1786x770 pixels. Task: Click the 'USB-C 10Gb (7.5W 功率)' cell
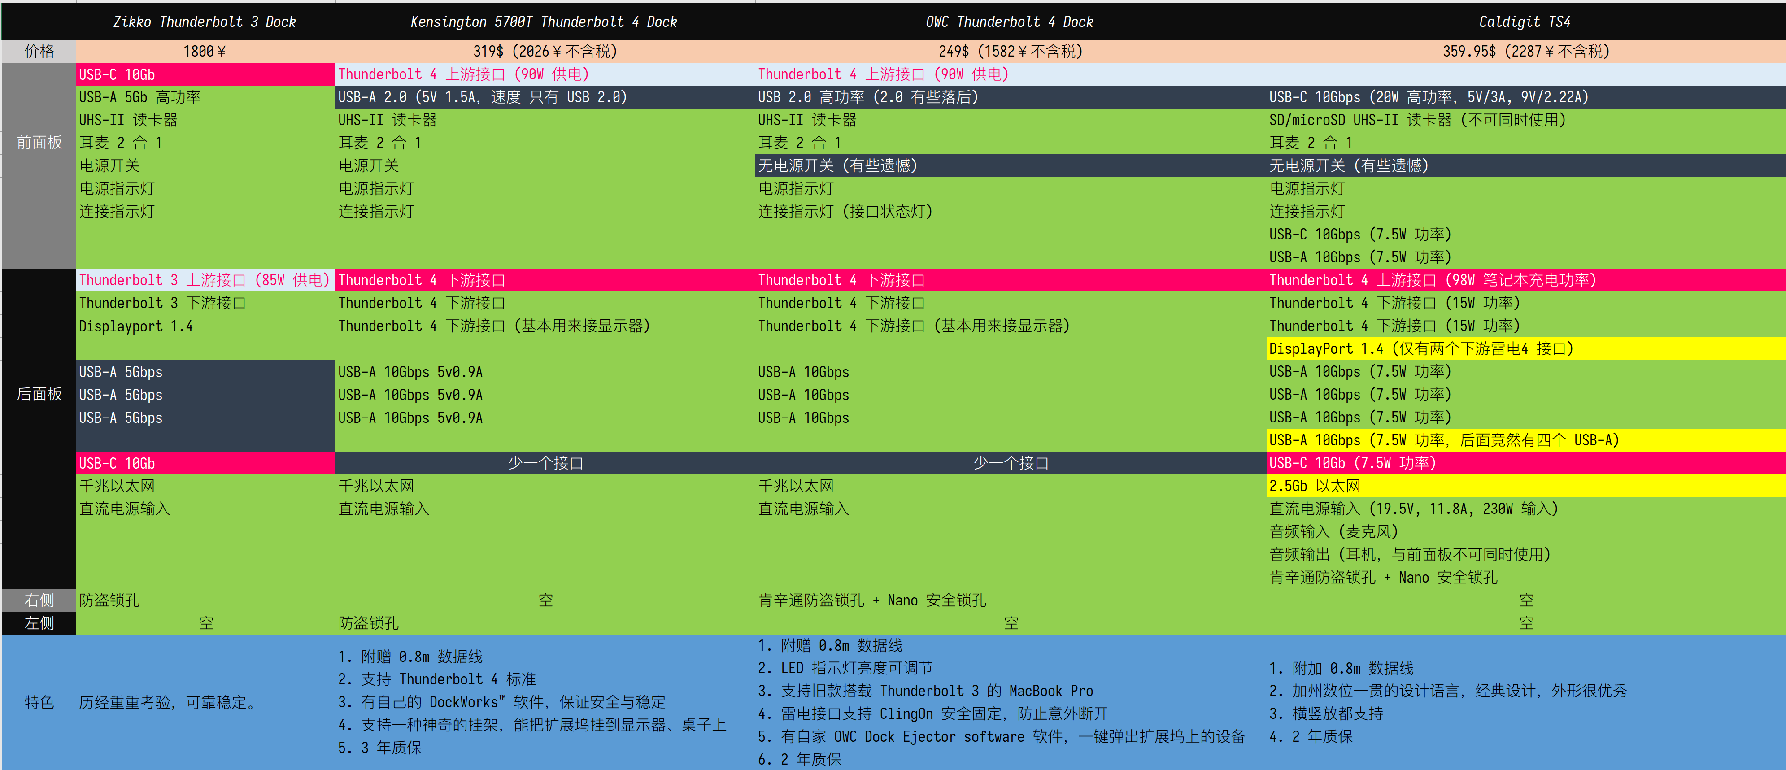click(x=1525, y=463)
